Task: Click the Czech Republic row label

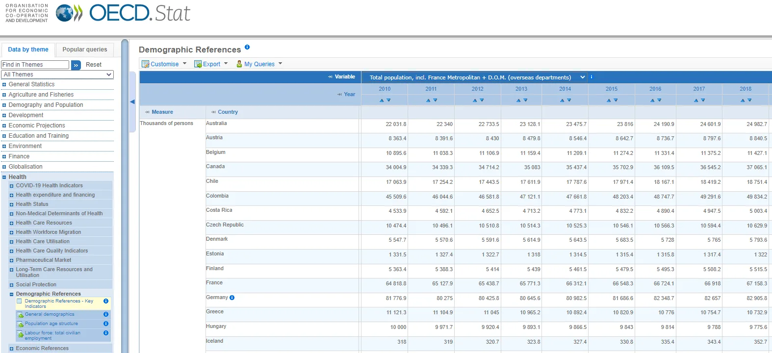Action: [225, 225]
